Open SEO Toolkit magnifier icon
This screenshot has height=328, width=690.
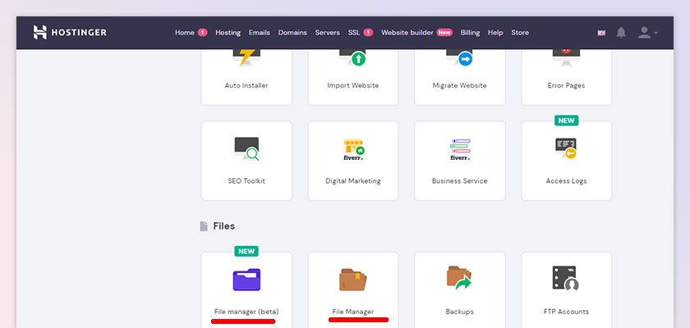click(x=246, y=149)
